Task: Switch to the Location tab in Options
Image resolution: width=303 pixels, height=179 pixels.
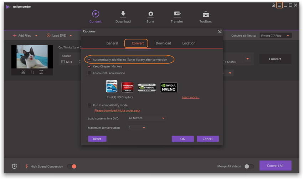Action: pyautogui.click(x=189, y=43)
